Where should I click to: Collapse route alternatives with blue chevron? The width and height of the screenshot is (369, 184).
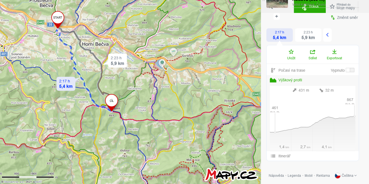pos(327,35)
